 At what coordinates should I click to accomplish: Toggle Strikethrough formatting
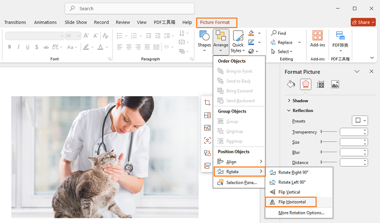(x=46, y=47)
